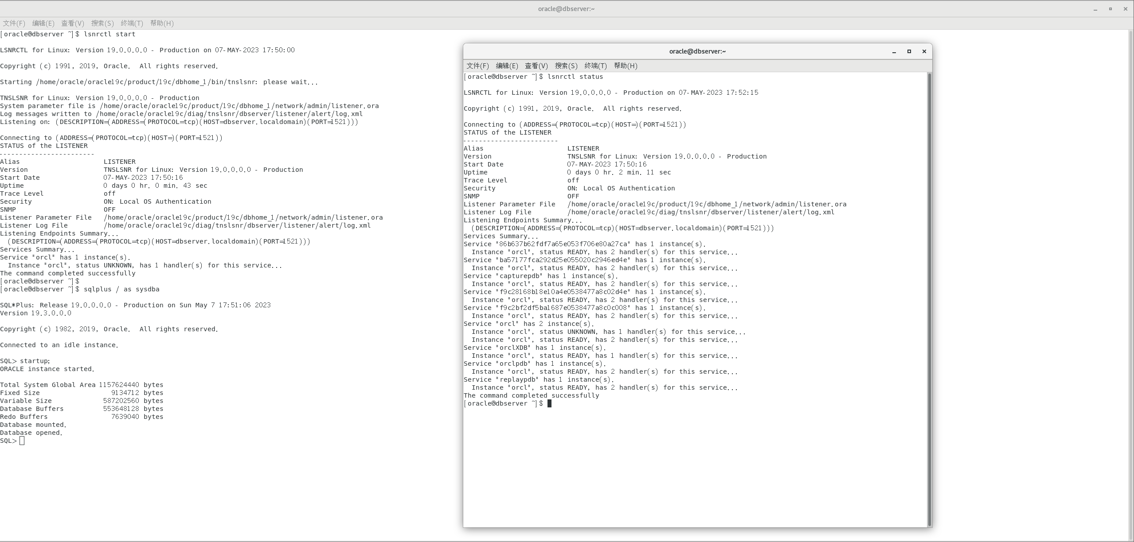The image size is (1134, 542).
Task: Click 'SQL*Plus: Release 19.0.0.0.0' line
Action: (135, 305)
